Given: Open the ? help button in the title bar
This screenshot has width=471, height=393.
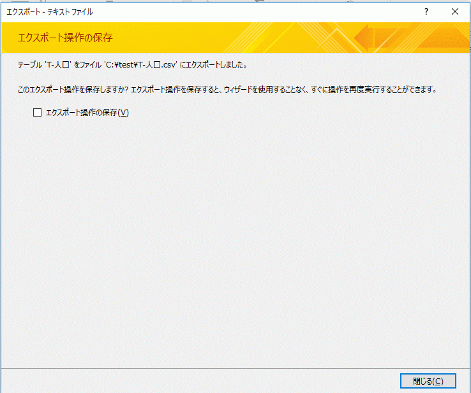Looking at the screenshot, I should coord(426,11).
